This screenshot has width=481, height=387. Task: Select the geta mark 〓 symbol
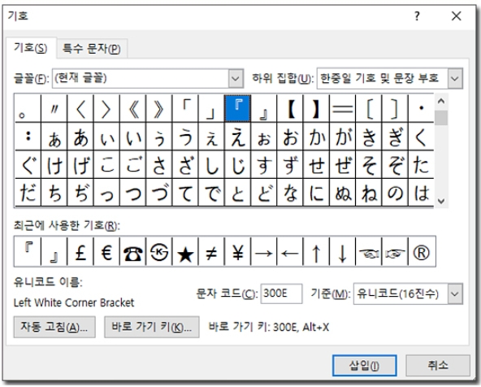342,108
